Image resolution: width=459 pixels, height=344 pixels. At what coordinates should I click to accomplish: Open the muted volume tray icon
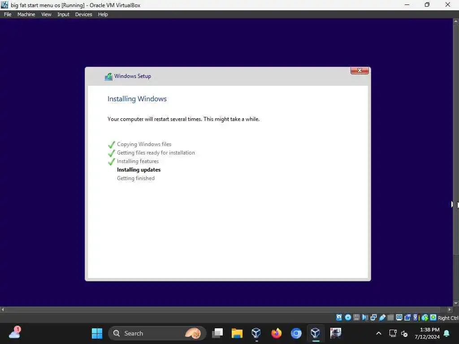404,333
